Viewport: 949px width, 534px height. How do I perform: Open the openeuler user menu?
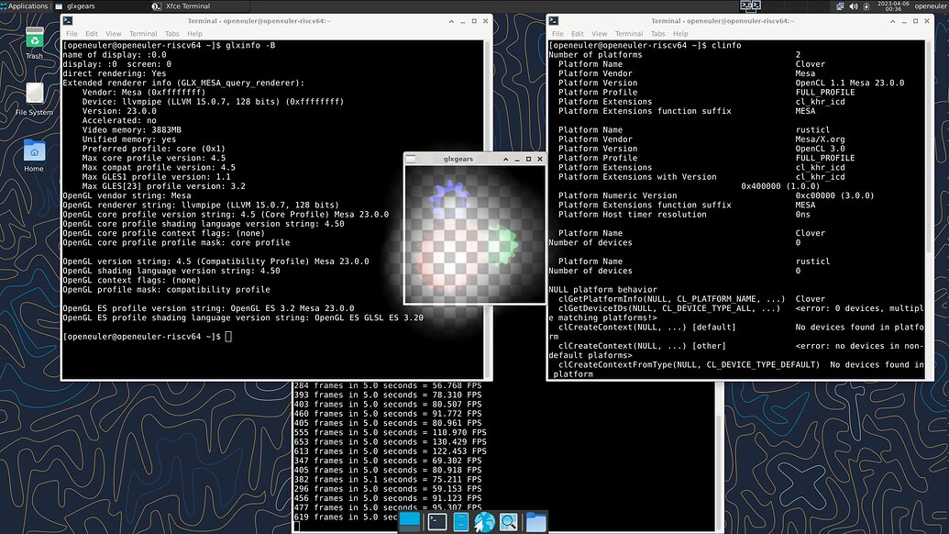point(929,6)
